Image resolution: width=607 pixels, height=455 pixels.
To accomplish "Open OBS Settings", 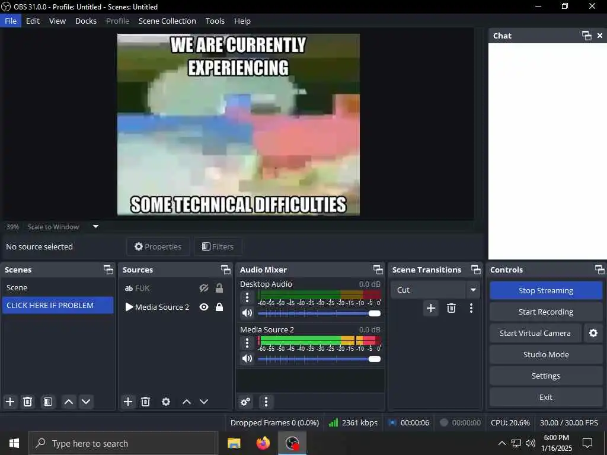I will 546,376.
